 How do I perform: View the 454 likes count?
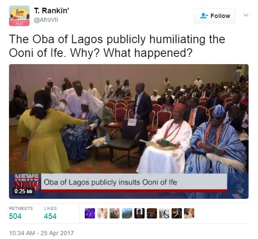(x=50, y=216)
